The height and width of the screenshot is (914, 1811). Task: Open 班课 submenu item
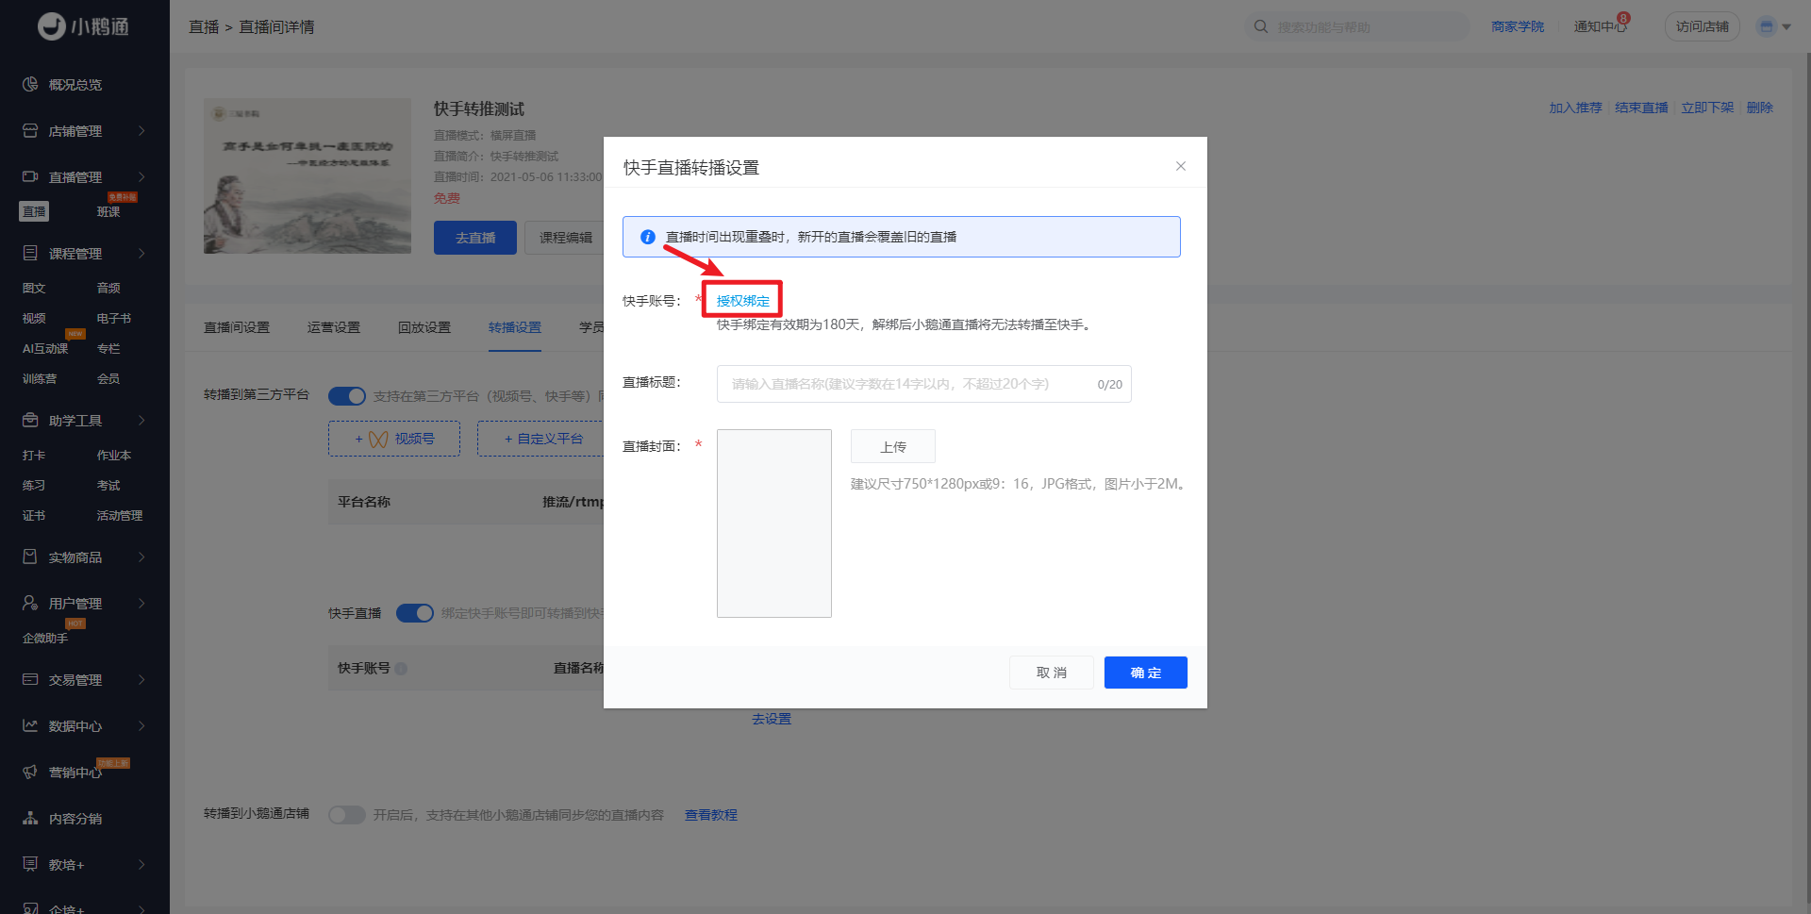108,211
